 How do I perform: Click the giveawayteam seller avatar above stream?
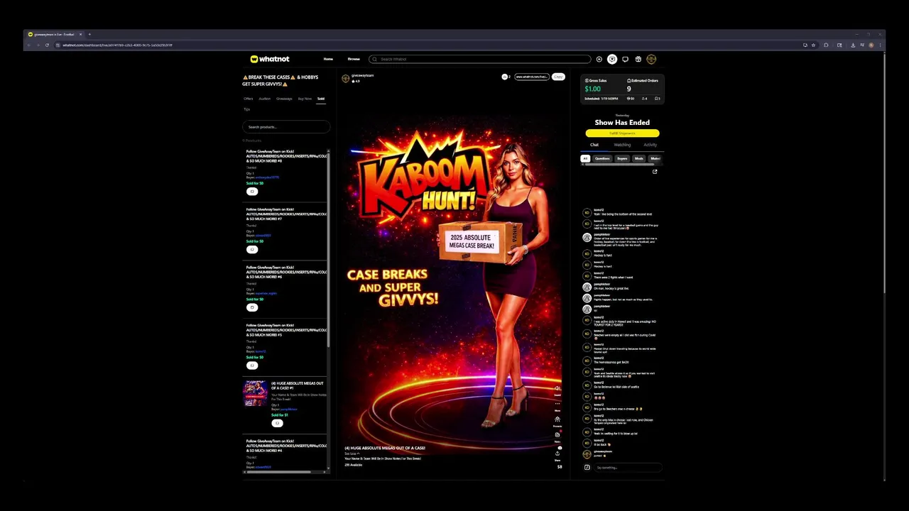(x=346, y=78)
